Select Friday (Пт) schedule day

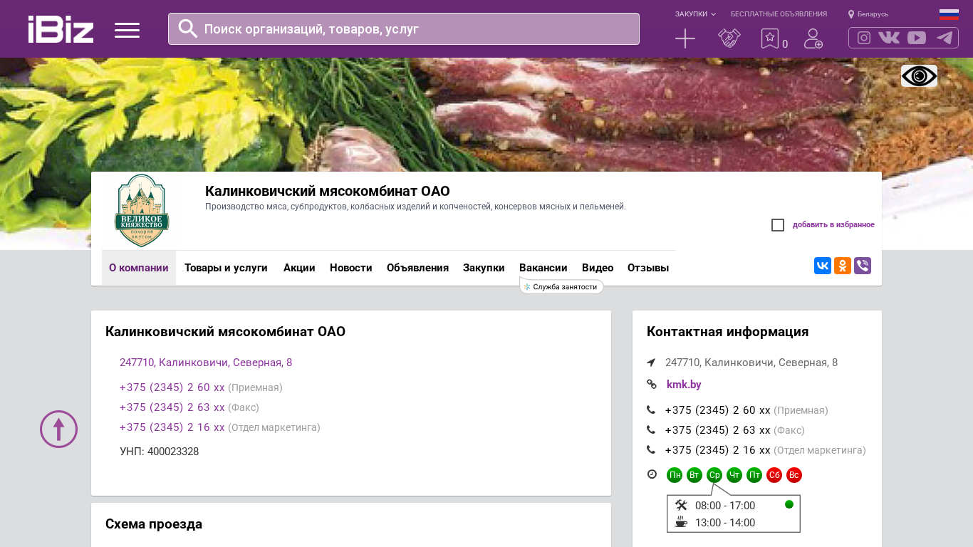pos(754,475)
